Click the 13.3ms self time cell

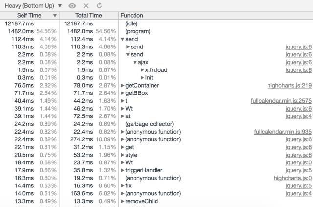[24, 202]
